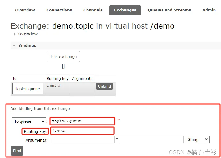Click the china.# routing key cell
Image resolution: width=221 pixels, height=158 pixels.
(58, 89)
